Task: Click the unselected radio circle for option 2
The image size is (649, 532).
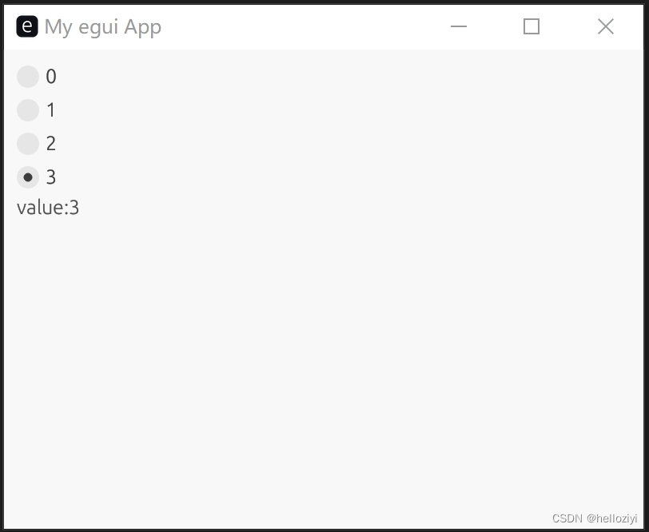Action: [x=28, y=143]
